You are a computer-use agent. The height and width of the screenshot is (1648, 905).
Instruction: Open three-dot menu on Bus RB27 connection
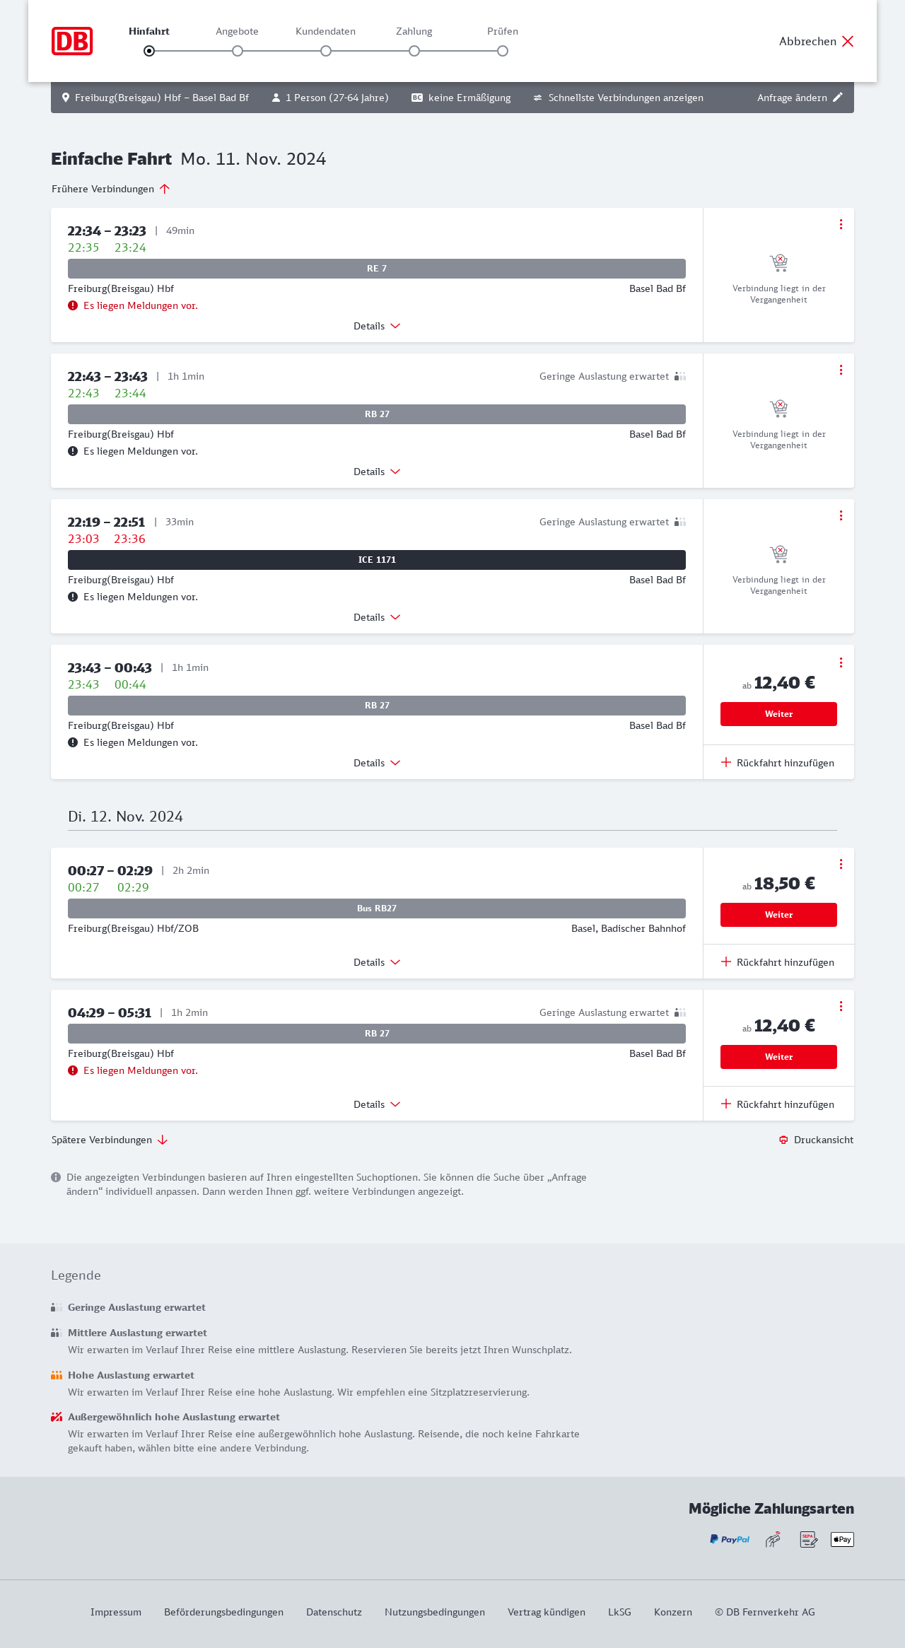841,864
